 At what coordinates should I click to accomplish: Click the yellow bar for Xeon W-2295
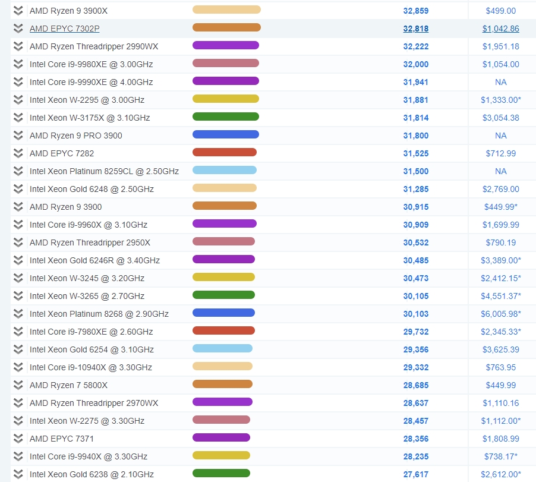[226, 99]
